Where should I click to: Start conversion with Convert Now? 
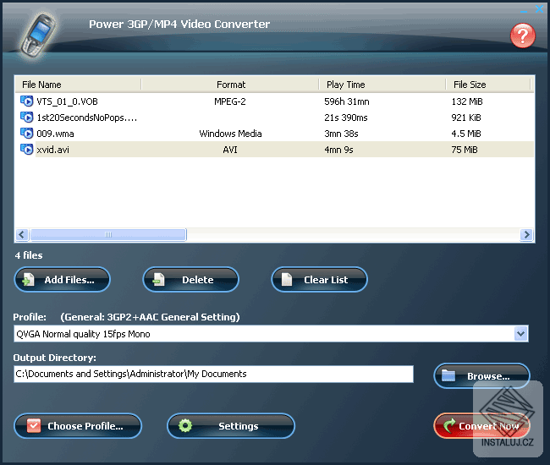click(x=481, y=426)
